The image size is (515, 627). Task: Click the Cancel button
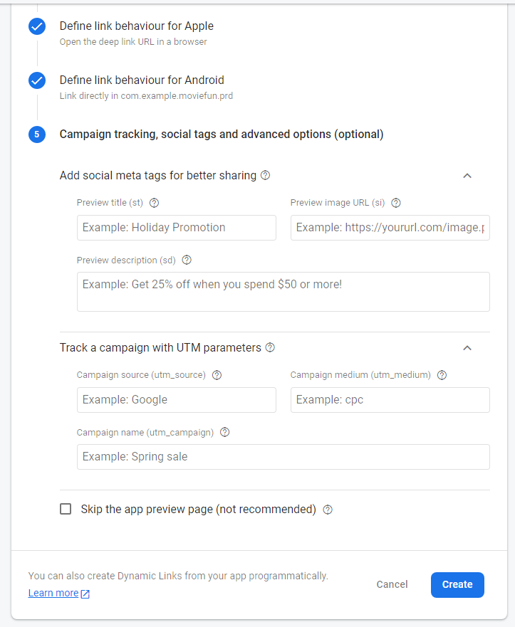click(392, 584)
